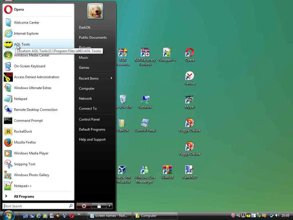
Task: Switch to Computer window taskbar button
Action: [155, 216]
